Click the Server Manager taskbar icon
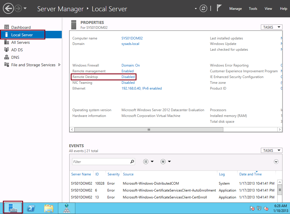Screen dimensions: 290x214 pyautogui.click(x=13, y=208)
